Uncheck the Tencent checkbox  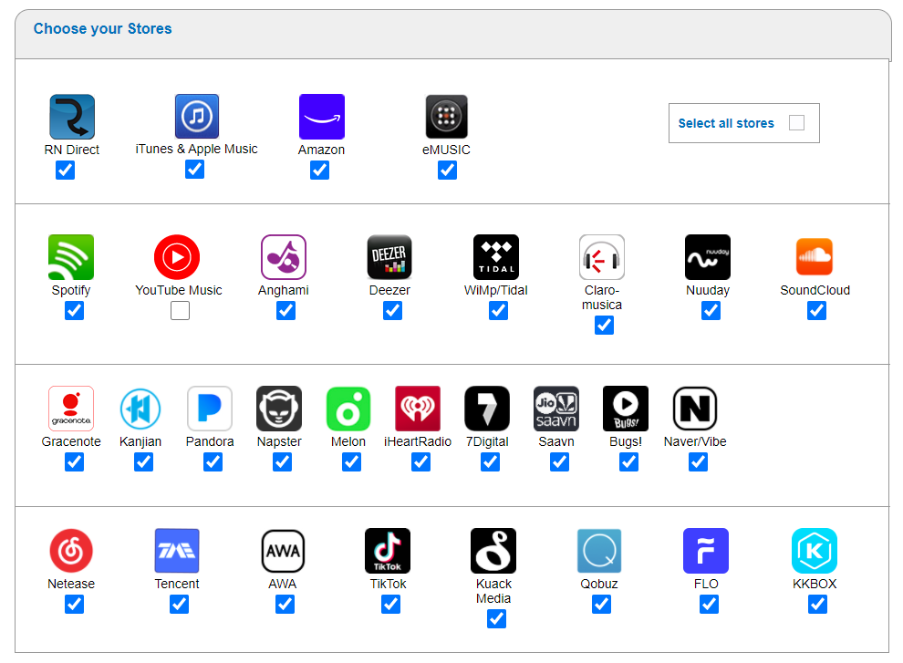click(179, 605)
